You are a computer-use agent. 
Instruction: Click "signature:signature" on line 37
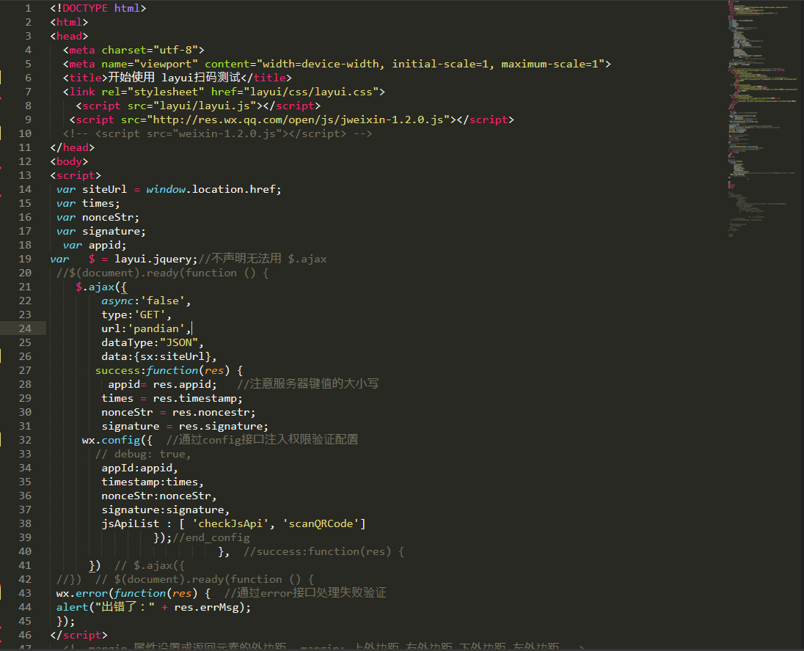point(163,510)
